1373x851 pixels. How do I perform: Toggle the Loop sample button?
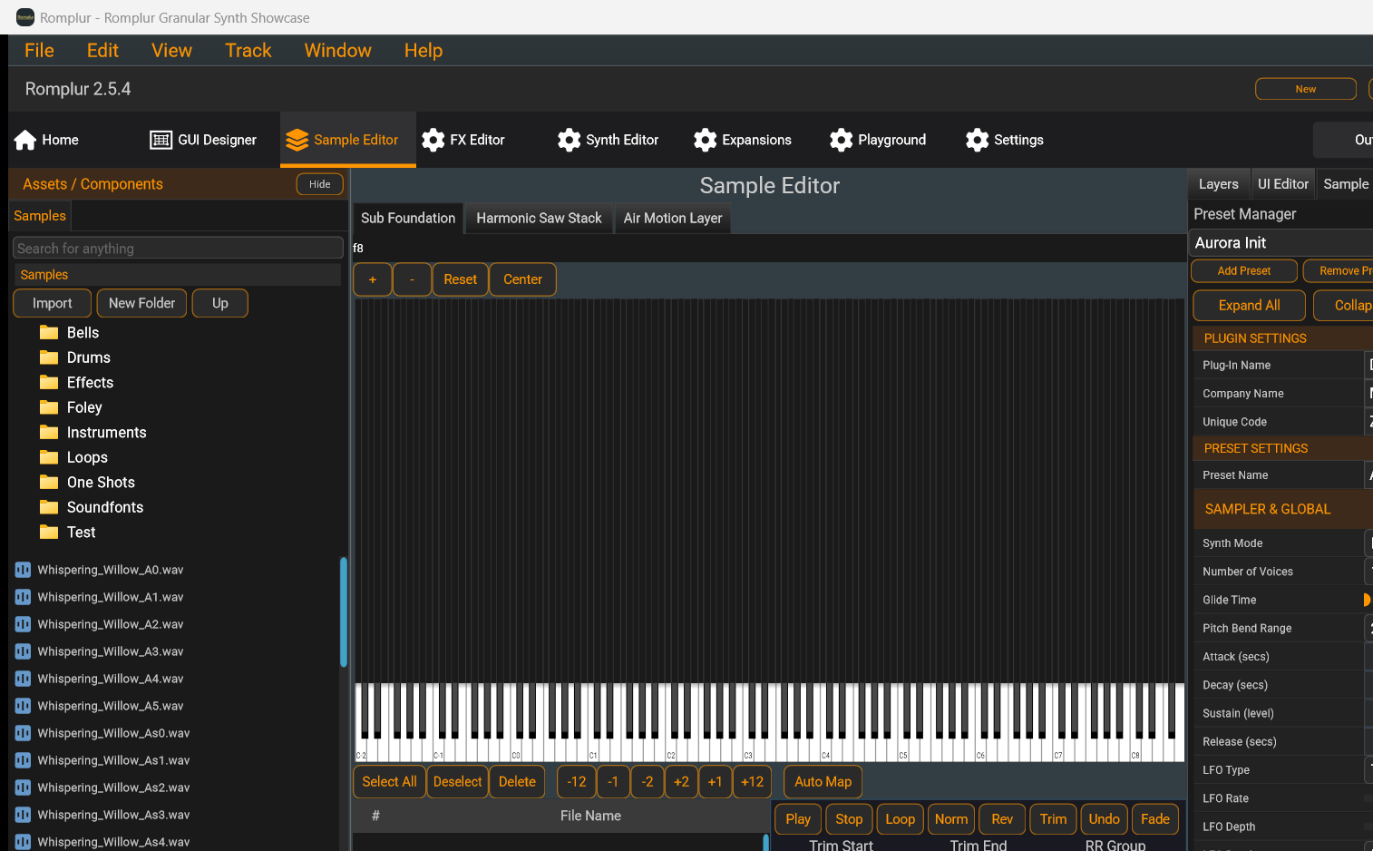click(900, 819)
